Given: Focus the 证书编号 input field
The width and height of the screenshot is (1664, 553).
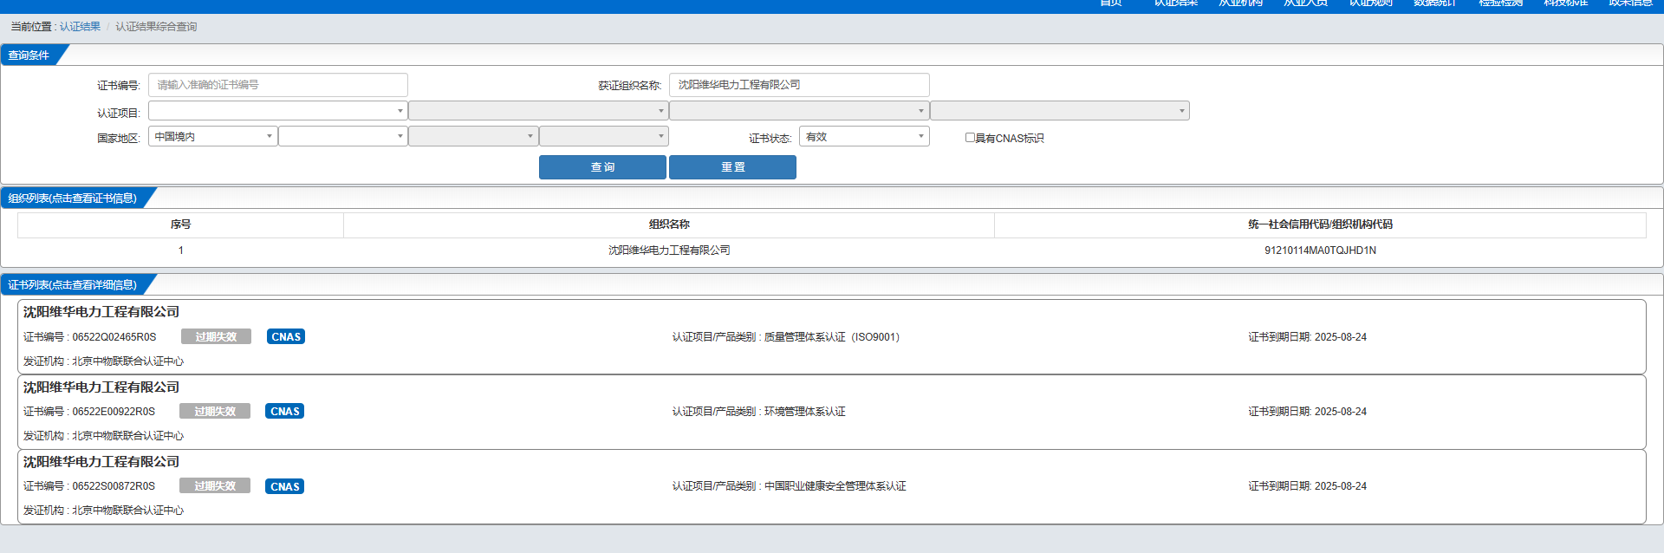Looking at the screenshot, I should click(x=278, y=85).
